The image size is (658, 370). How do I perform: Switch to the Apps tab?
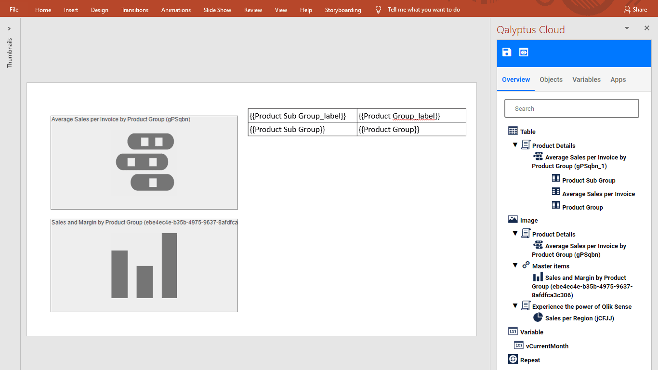(x=618, y=79)
